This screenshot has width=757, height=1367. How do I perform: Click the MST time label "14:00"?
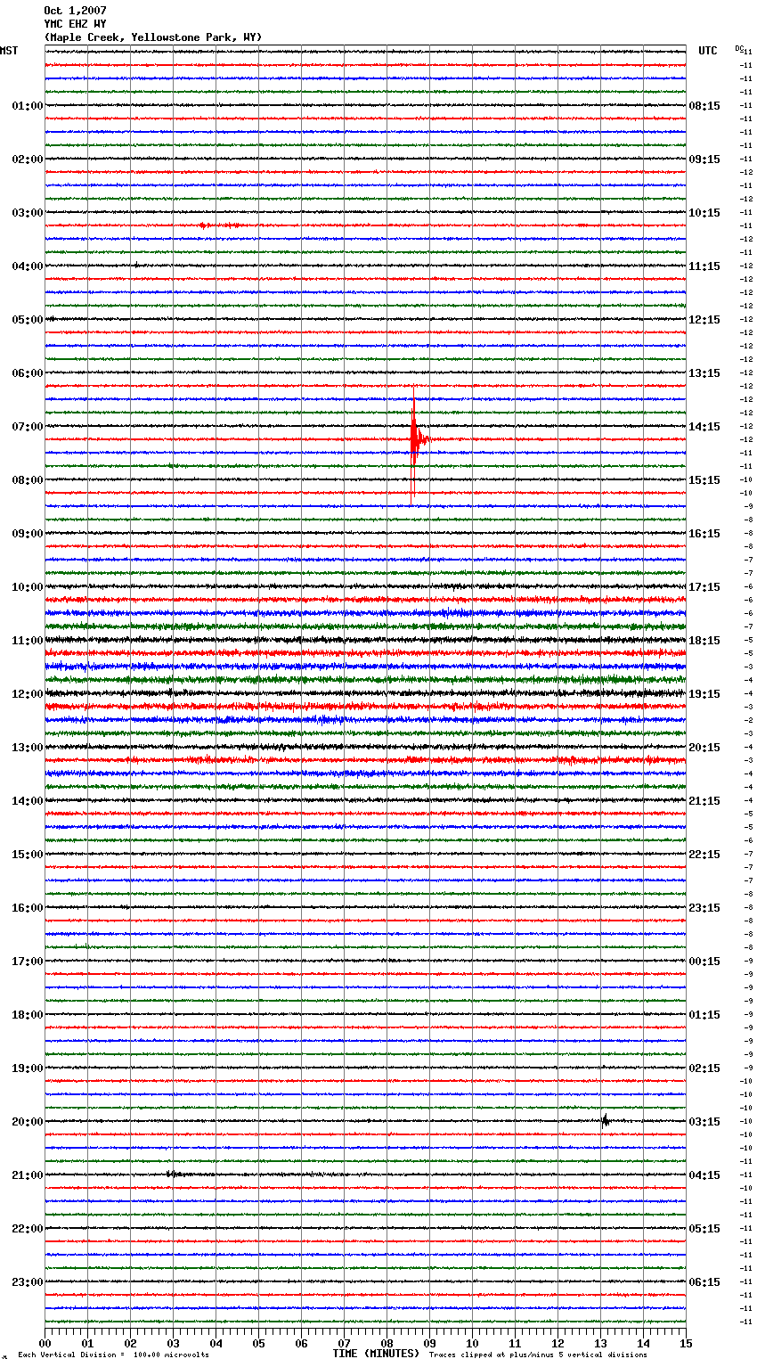(28, 801)
